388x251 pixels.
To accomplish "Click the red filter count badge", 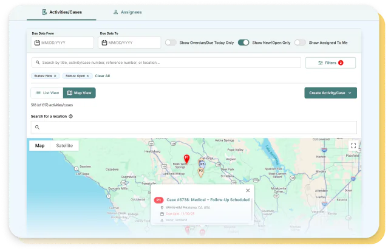I will point(341,63).
